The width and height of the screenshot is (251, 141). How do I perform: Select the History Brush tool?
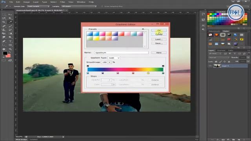coord(10,30)
